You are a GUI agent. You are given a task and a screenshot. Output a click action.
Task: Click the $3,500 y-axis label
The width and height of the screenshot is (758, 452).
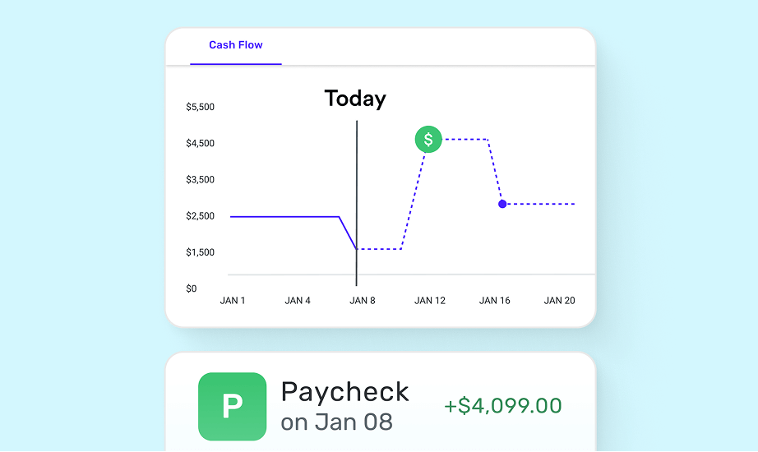tap(200, 180)
